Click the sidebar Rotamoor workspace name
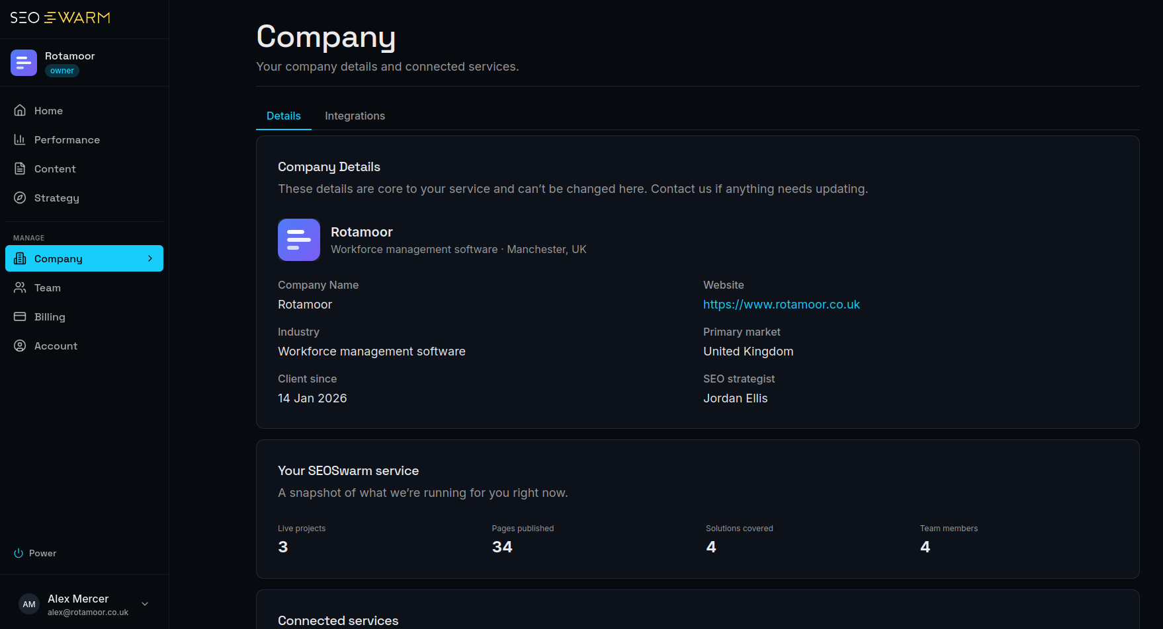Viewport: 1163px width, 629px height. click(69, 55)
